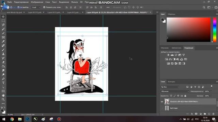The height and width of the screenshot is (122, 218).
Task: Click the fx layer style icon
Action: [x=192, y=114]
